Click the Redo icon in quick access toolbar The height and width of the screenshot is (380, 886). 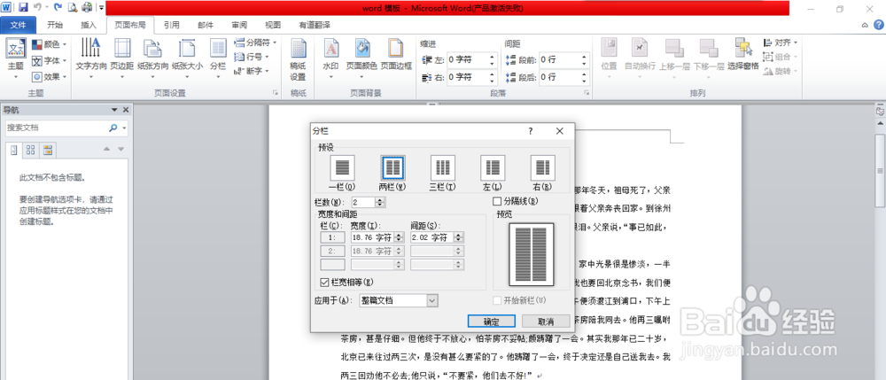click(58, 7)
